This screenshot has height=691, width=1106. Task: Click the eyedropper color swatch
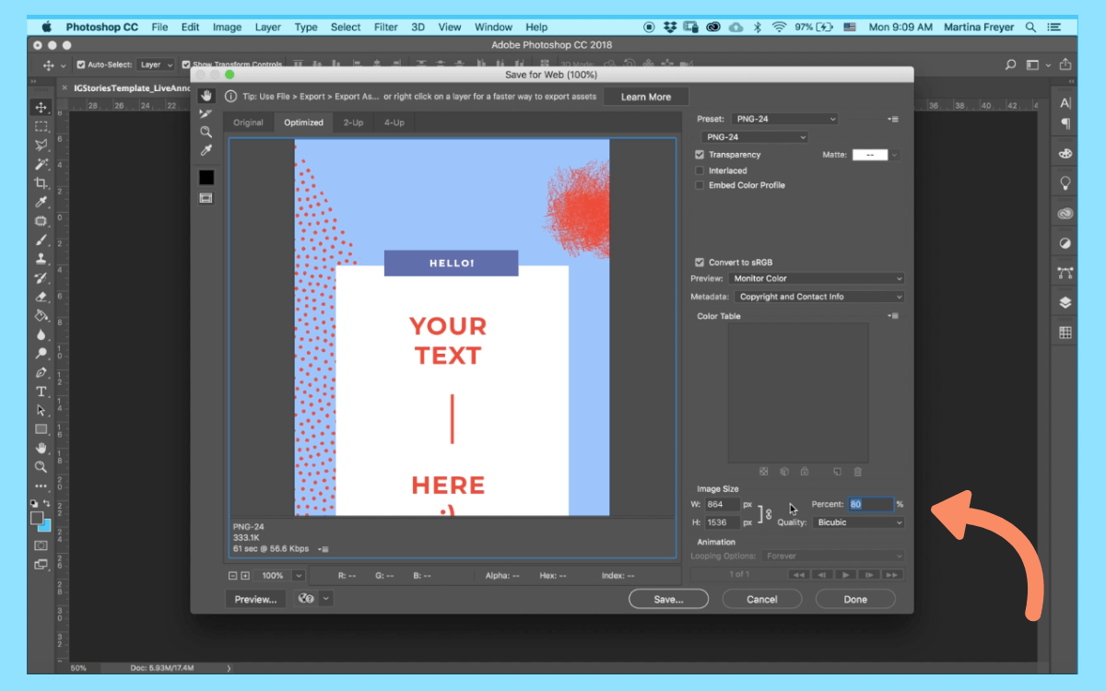(206, 175)
